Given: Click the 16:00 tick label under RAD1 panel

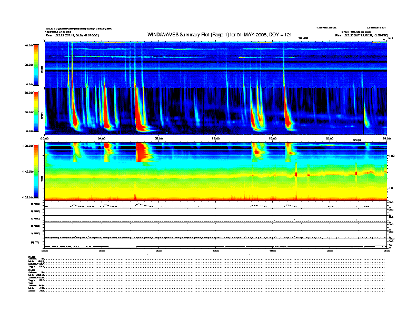Looking at the screenshot, I should click(x=273, y=138).
